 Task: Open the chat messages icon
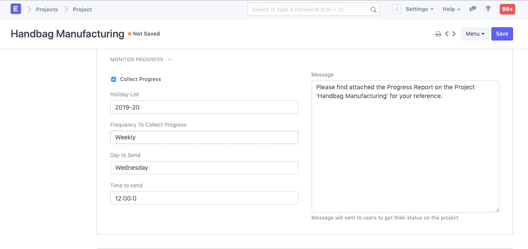(x=473, y=9)
